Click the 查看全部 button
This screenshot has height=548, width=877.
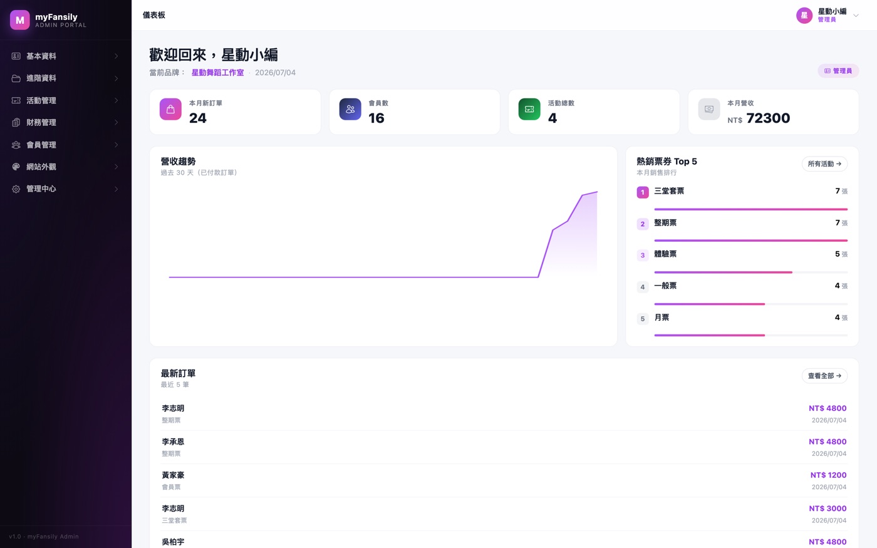coord(824,376)
